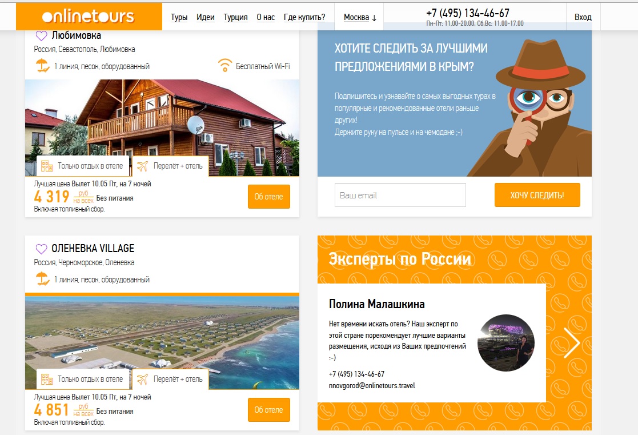Viewport: 638px width, 435px height.
Task: Open 'Где купить?' page
Action: (304, 17)
